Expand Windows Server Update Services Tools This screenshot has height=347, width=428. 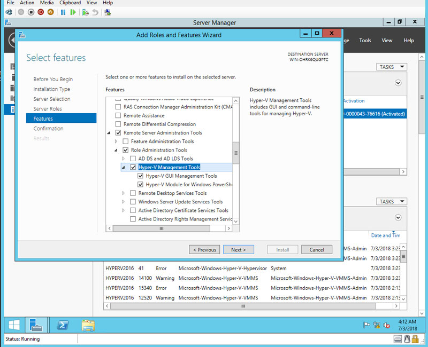click(x=124, y=202)
